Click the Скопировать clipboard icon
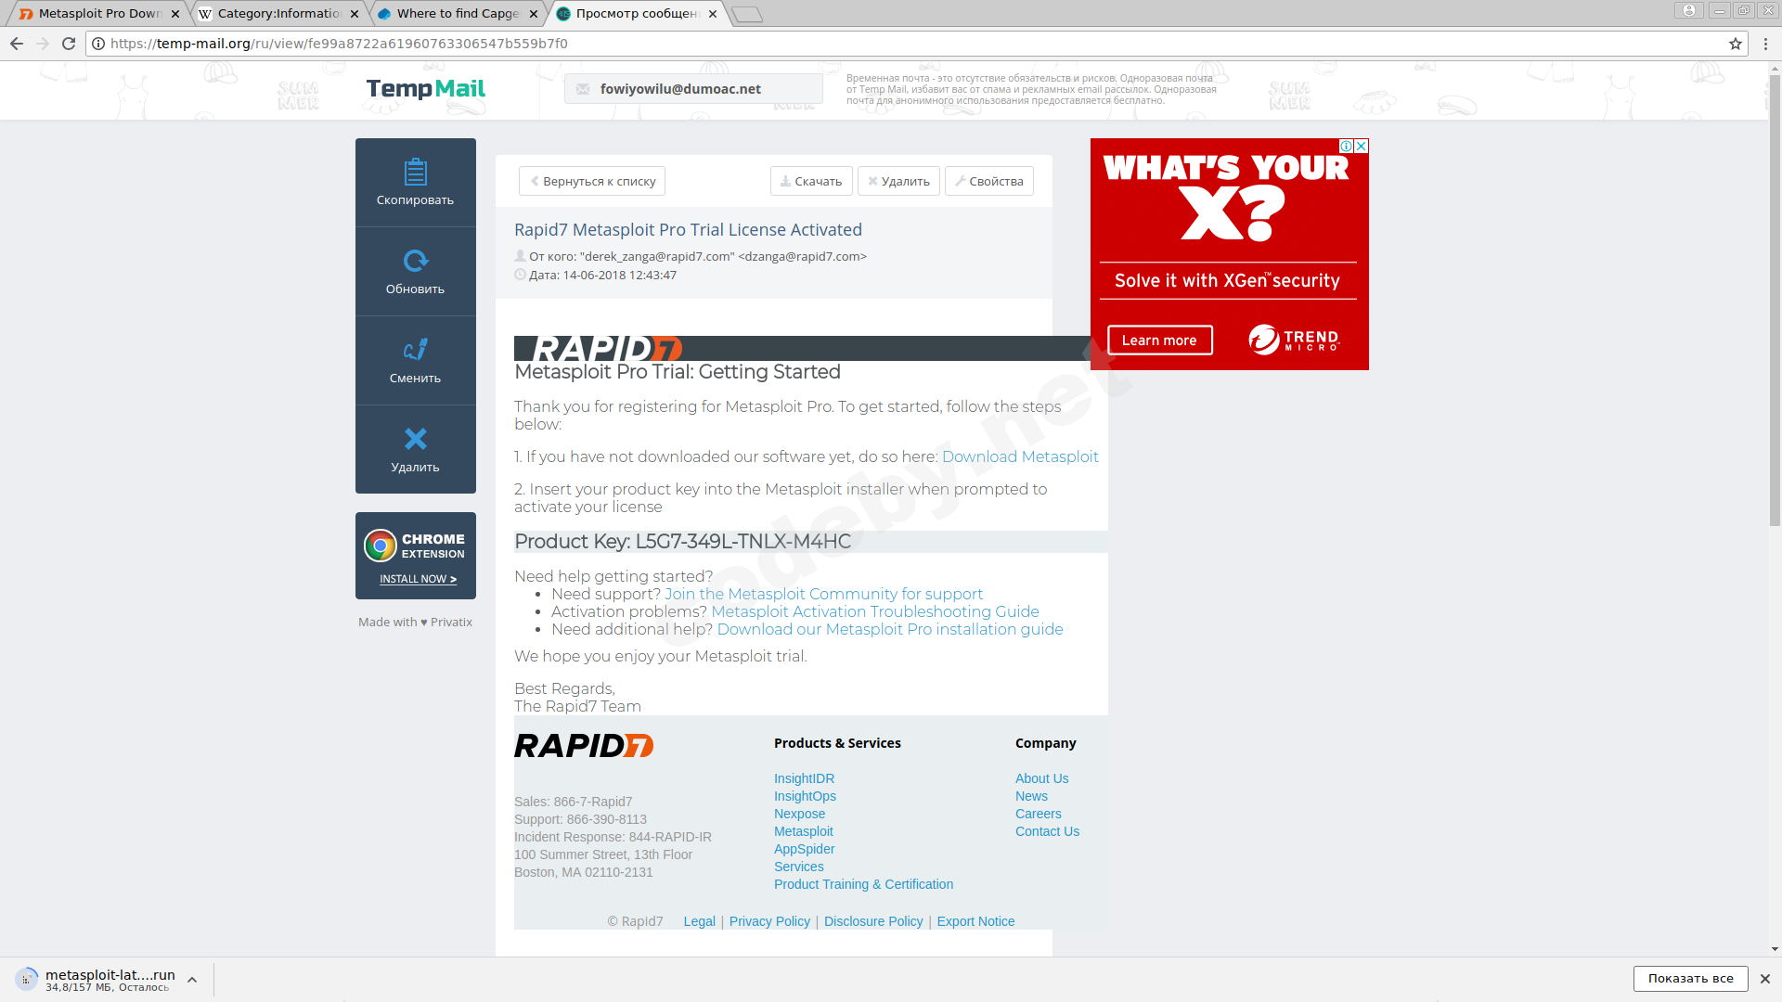This screenshot has width=1782, height=1002. click(x=415, y=173)
